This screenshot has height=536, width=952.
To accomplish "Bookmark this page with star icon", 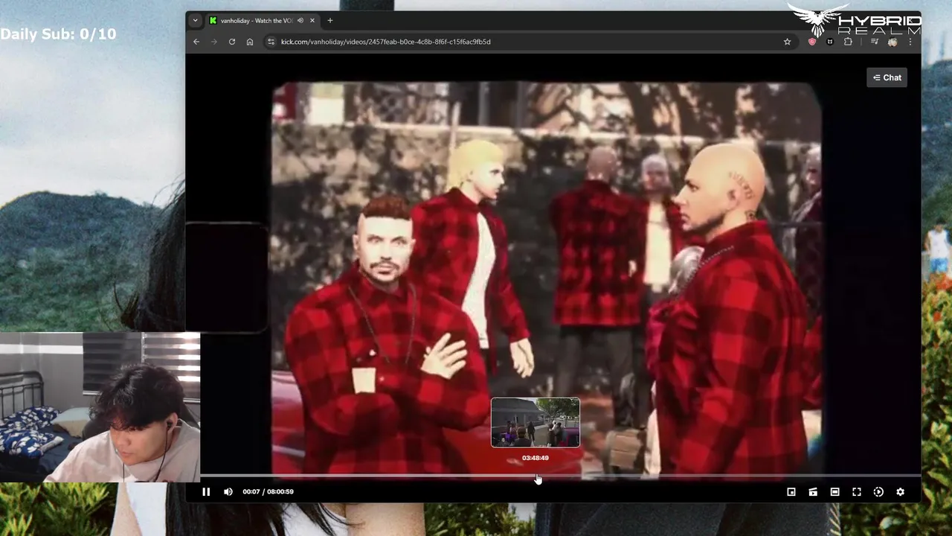I will (x=787, y=42).
